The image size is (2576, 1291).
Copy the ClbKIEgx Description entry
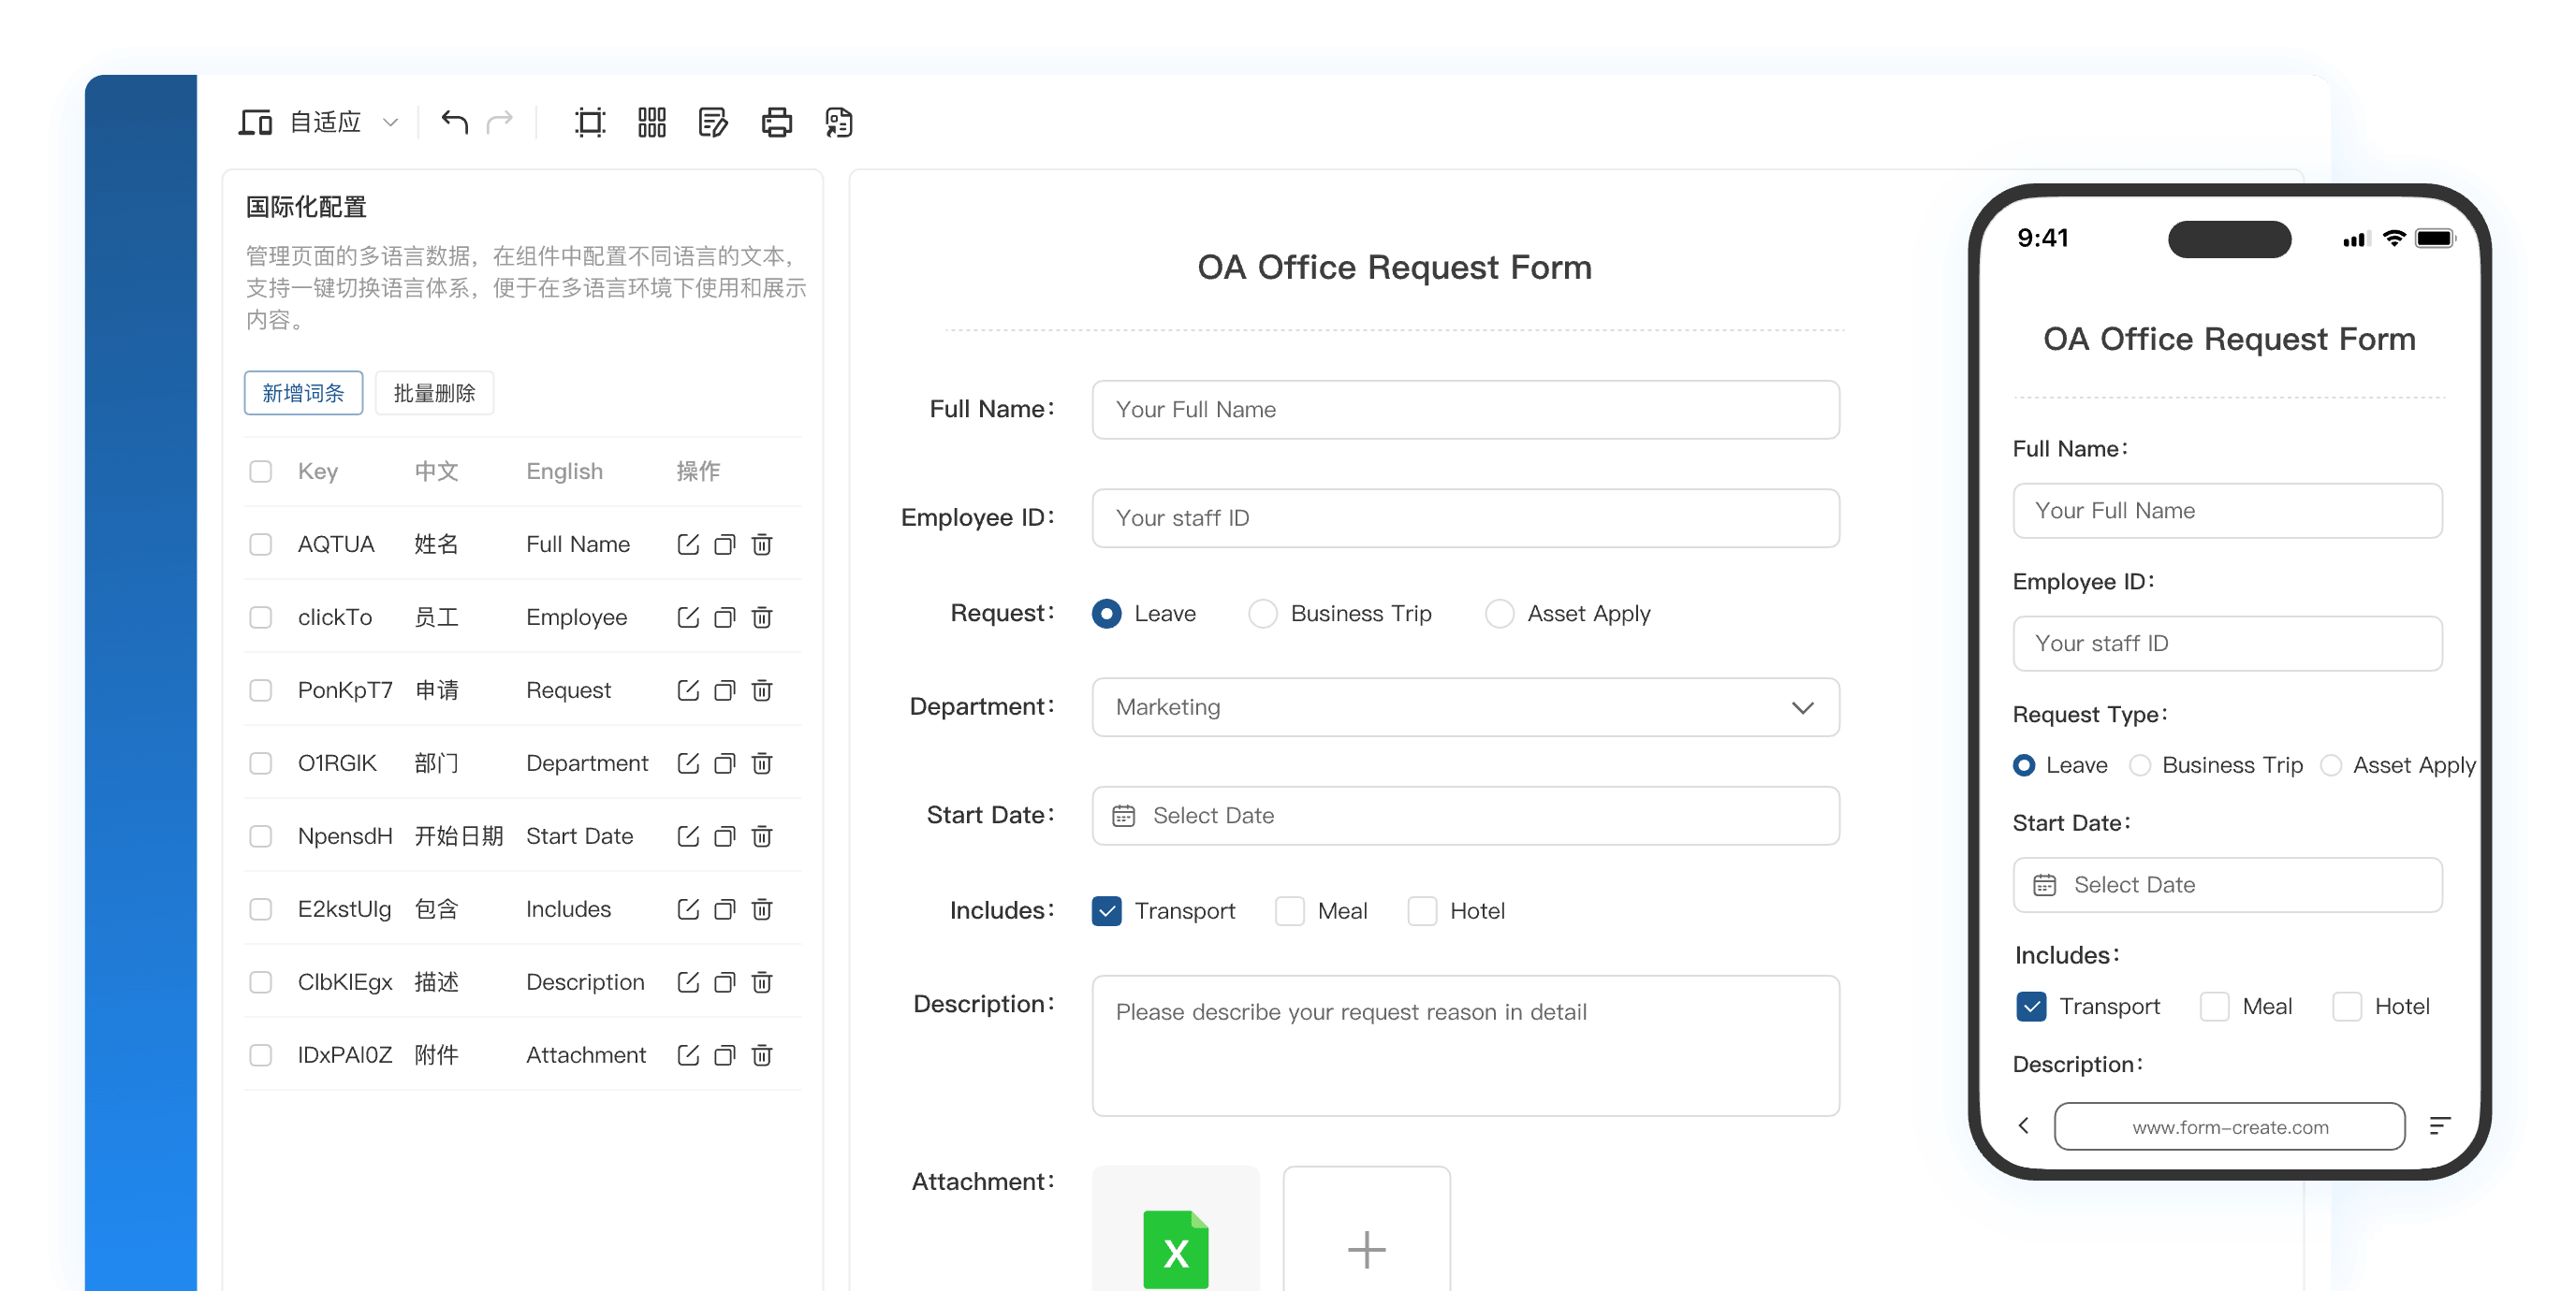(x=725, y=981)
